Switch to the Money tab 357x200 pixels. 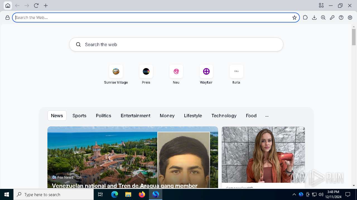(167, 116)
